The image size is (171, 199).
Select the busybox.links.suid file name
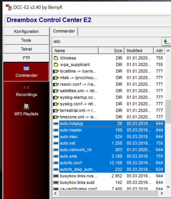(x=77, y=182)
